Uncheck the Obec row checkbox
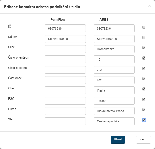 (144, 89)
